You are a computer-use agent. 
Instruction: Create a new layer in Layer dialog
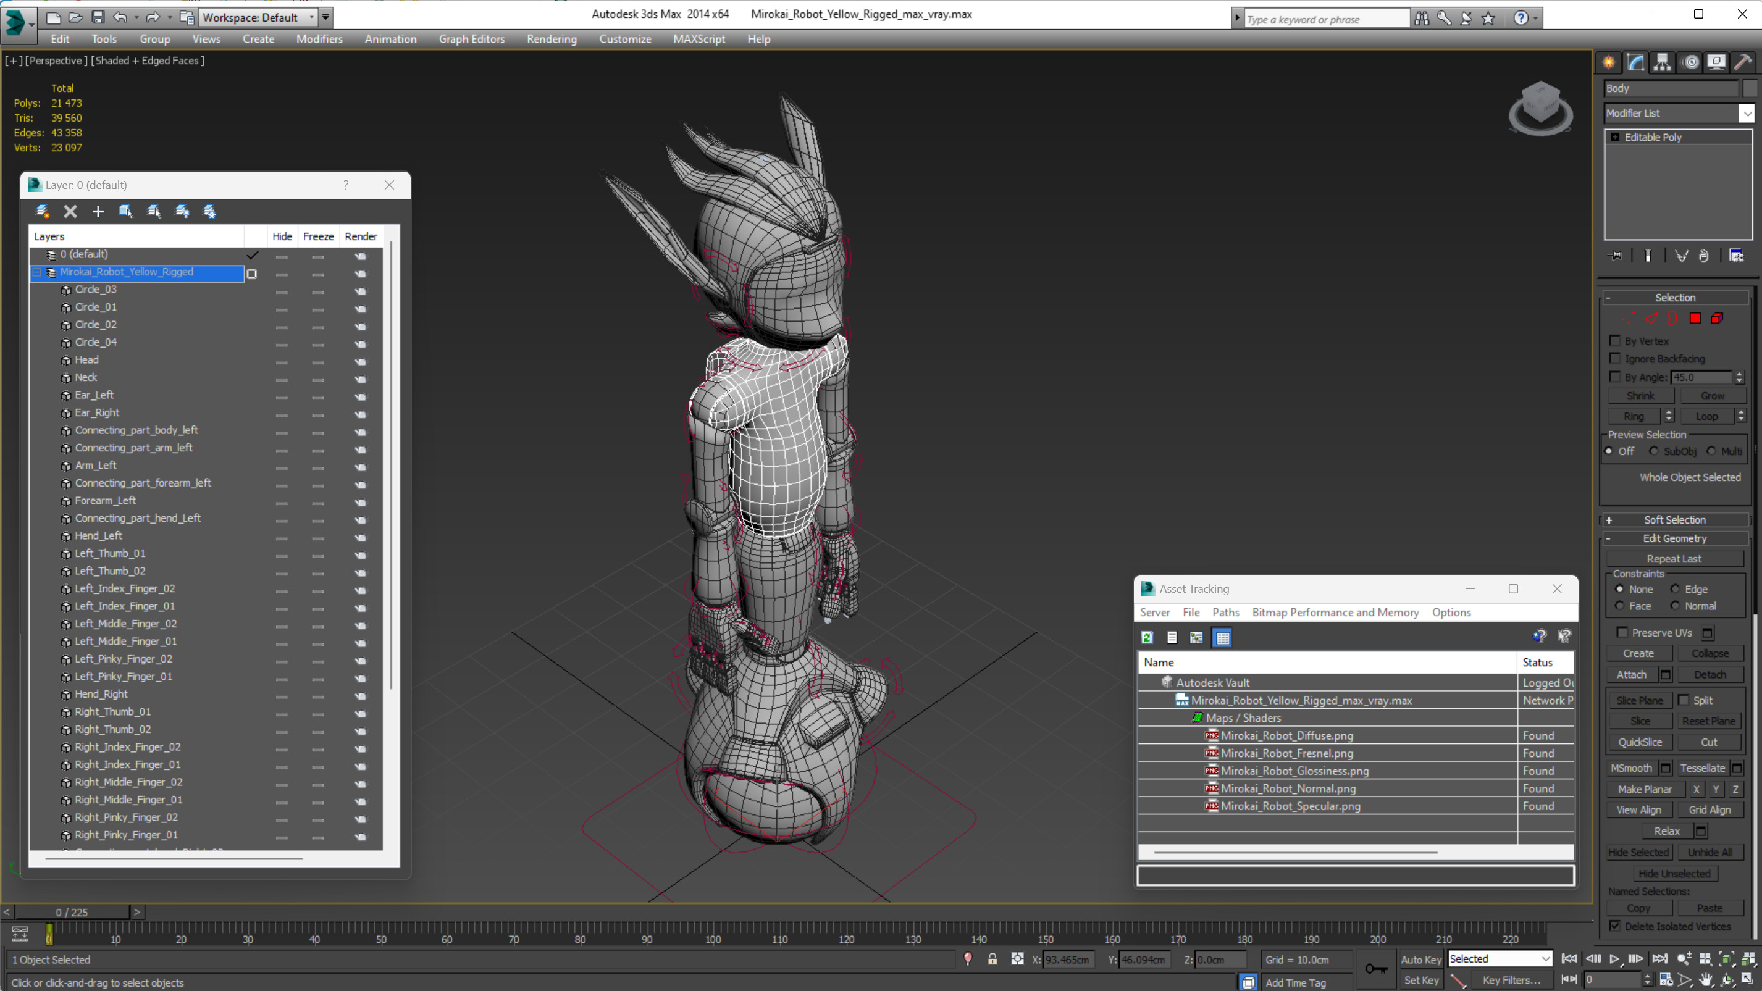click(x=43, y=211)
